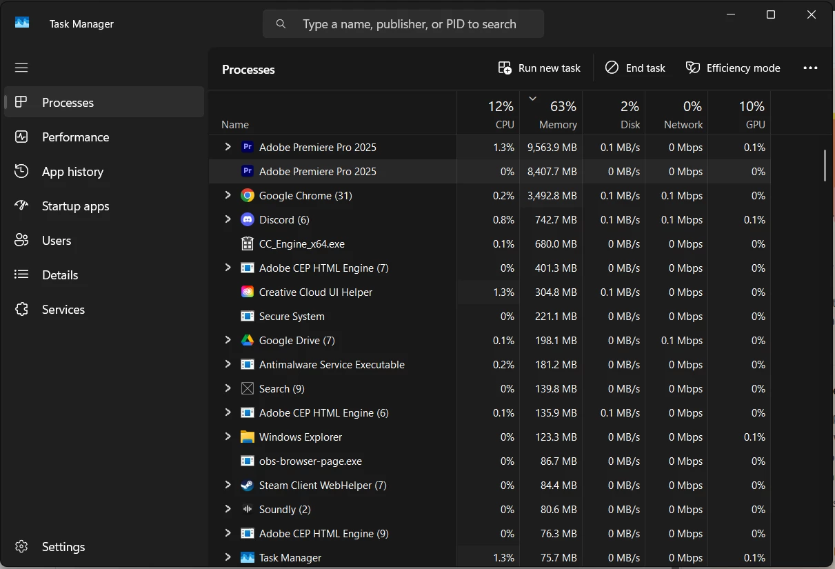Click the CC_Engine_x64.exe icon

[248, 243]
